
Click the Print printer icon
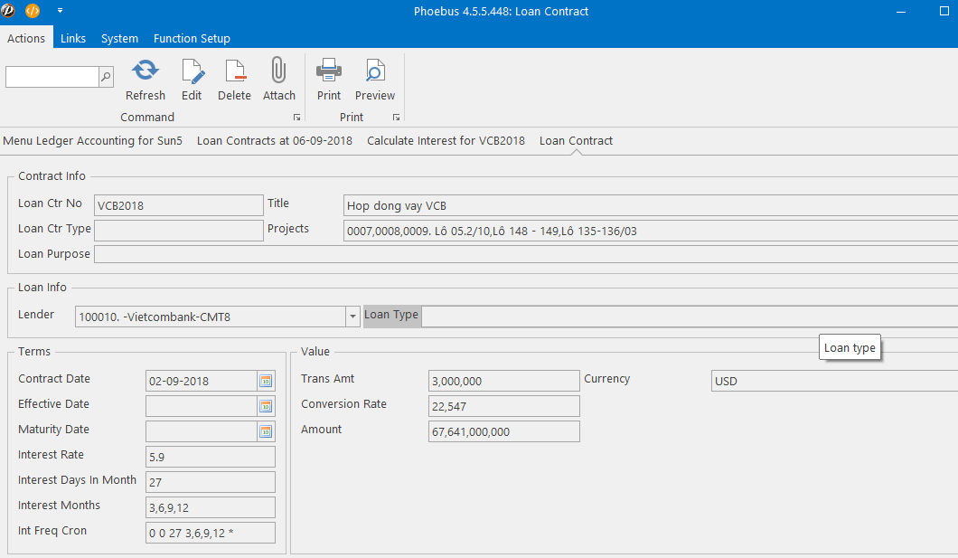[329, 71]
